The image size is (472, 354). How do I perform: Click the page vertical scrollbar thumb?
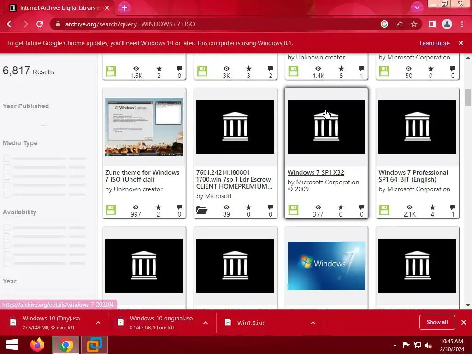coord(468,98)
